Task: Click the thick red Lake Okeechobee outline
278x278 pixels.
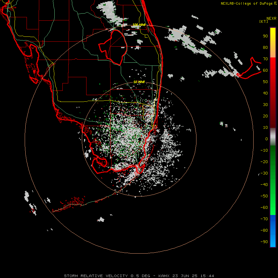Action: point(113,47)
